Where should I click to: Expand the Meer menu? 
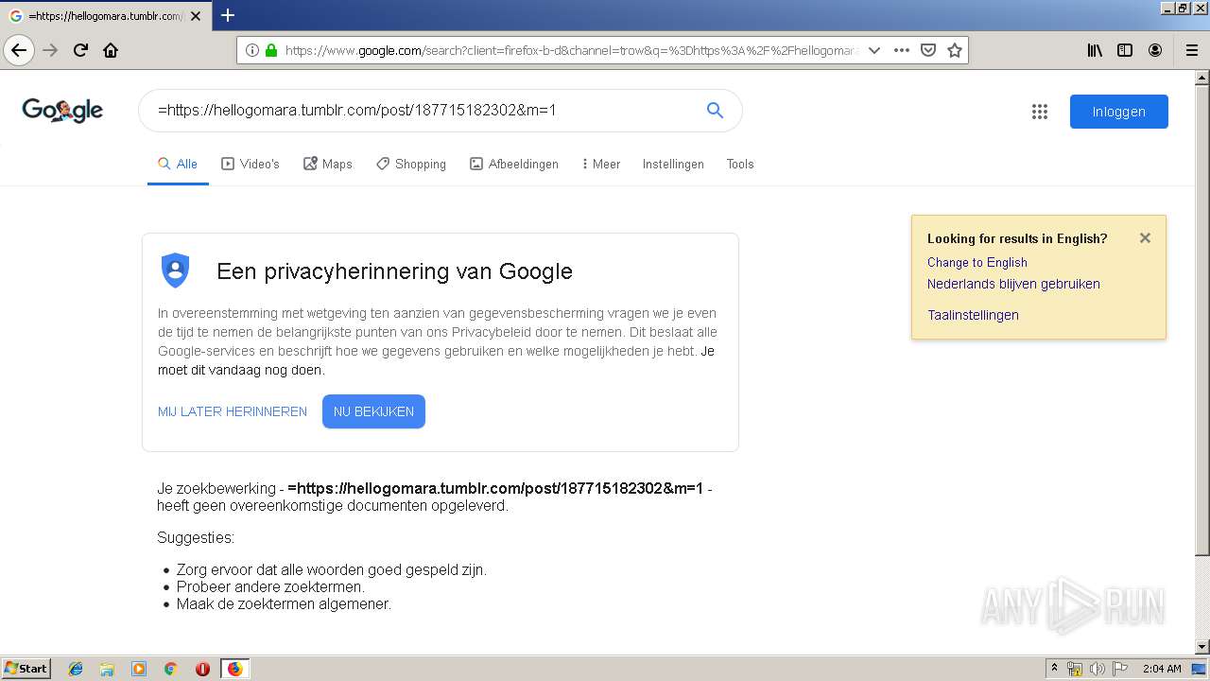tap(601, 164)
